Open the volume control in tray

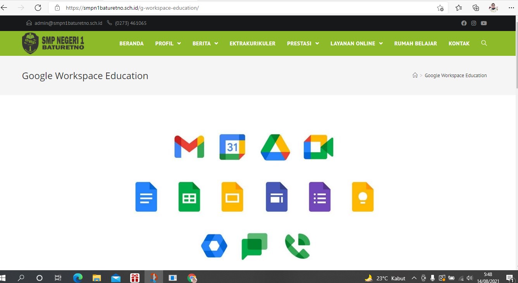470,278
